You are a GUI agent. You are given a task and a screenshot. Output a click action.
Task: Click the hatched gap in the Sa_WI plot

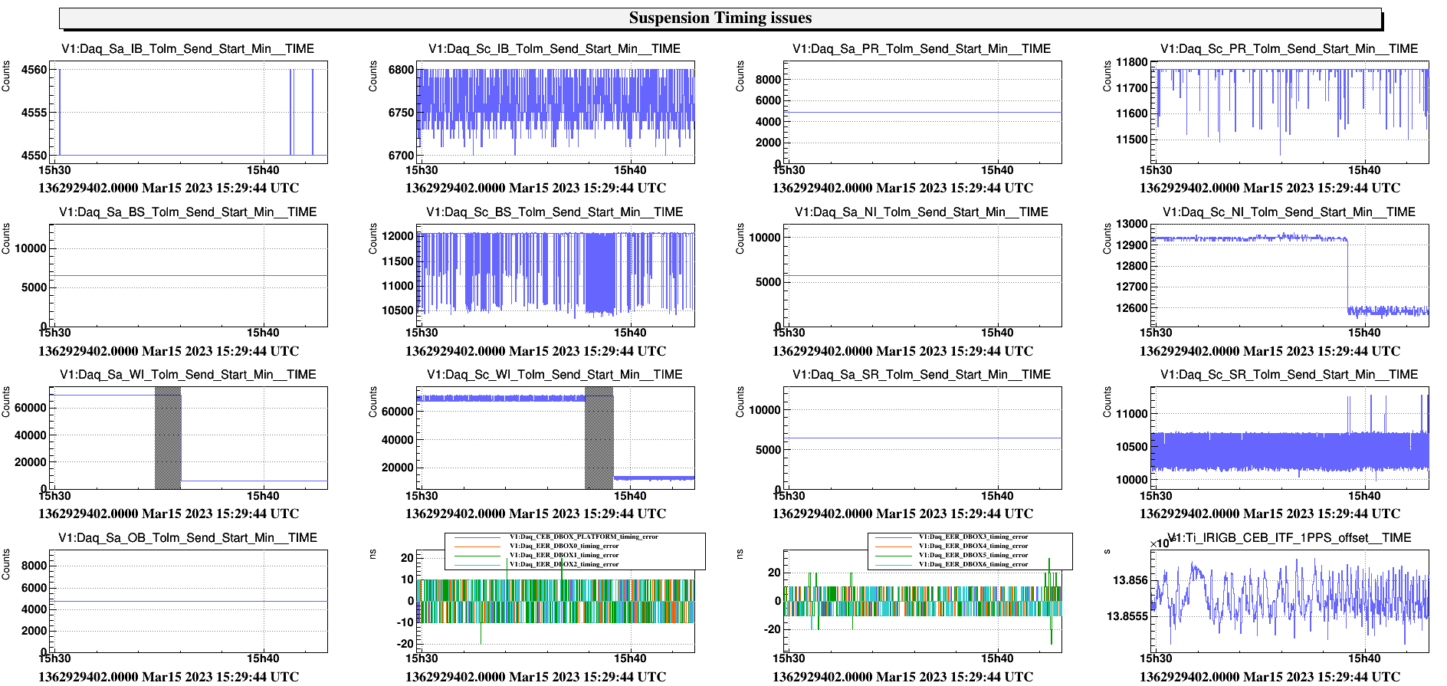(x=168, y=438)
